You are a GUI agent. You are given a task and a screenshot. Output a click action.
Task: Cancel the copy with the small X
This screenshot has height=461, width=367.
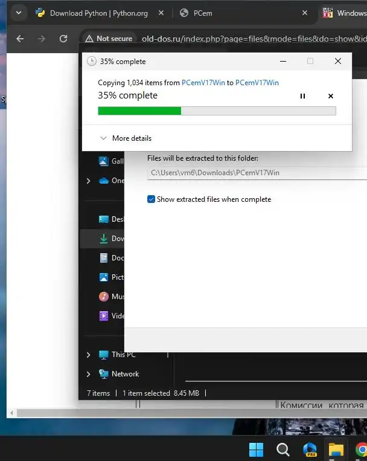point(331,96)
